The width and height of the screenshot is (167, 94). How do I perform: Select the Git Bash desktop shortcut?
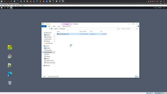coord(10,57)
